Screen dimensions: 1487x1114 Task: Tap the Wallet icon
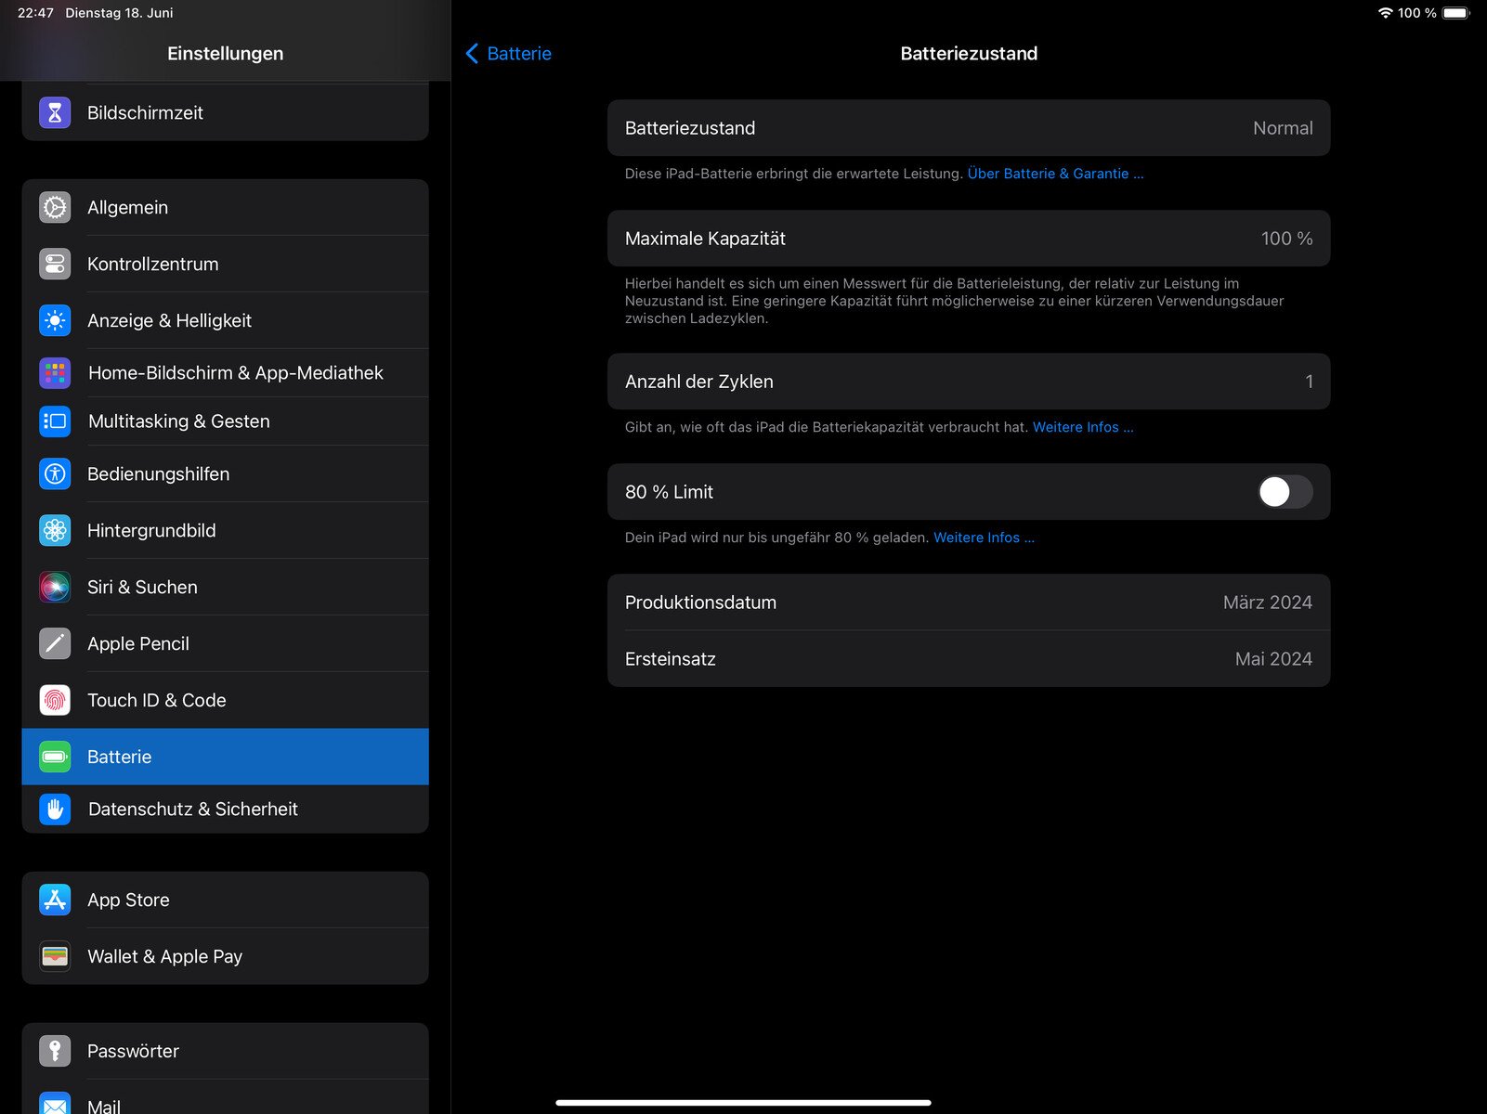(x=55, y=956)
